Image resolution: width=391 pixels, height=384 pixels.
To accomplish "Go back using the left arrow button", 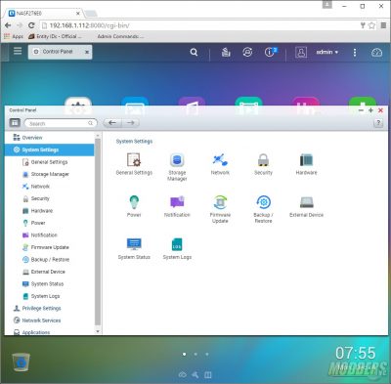I will coord(112,123).
